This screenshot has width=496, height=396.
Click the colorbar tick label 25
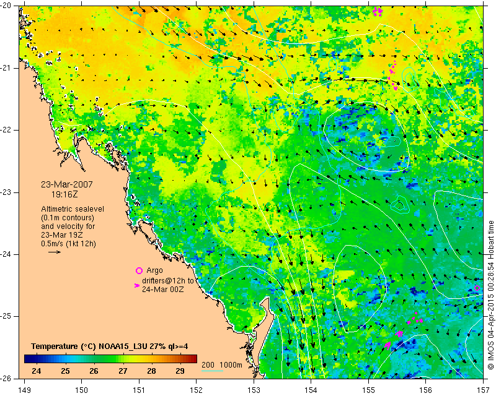coord(65,371)
